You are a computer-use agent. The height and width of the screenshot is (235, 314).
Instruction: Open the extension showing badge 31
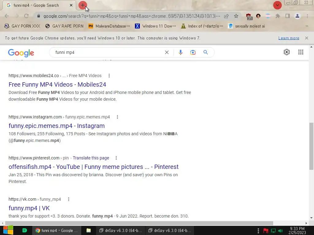[x=249, y=17]
